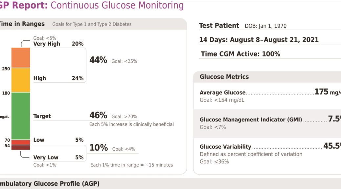Click the Time CGM Active: 100% line
This screenshot has width=341, height=189.
click(240, 54)
